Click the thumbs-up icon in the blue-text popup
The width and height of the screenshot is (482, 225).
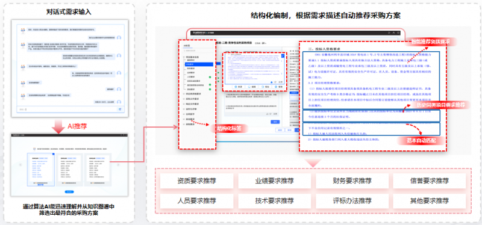pos(272,82)
